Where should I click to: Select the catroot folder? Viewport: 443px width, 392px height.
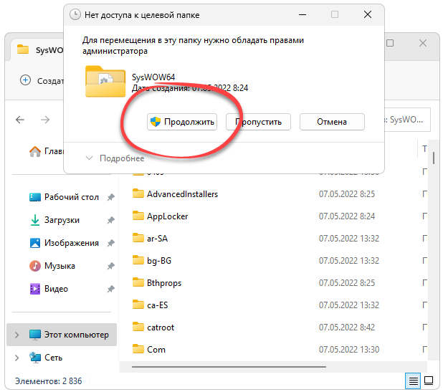click(x=161, y=328)
